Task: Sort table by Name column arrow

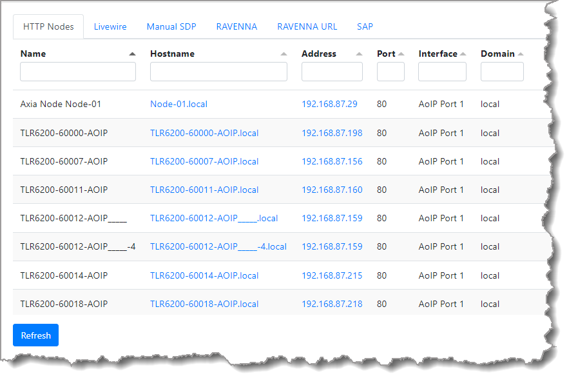Action: click(x=132, y=54)
